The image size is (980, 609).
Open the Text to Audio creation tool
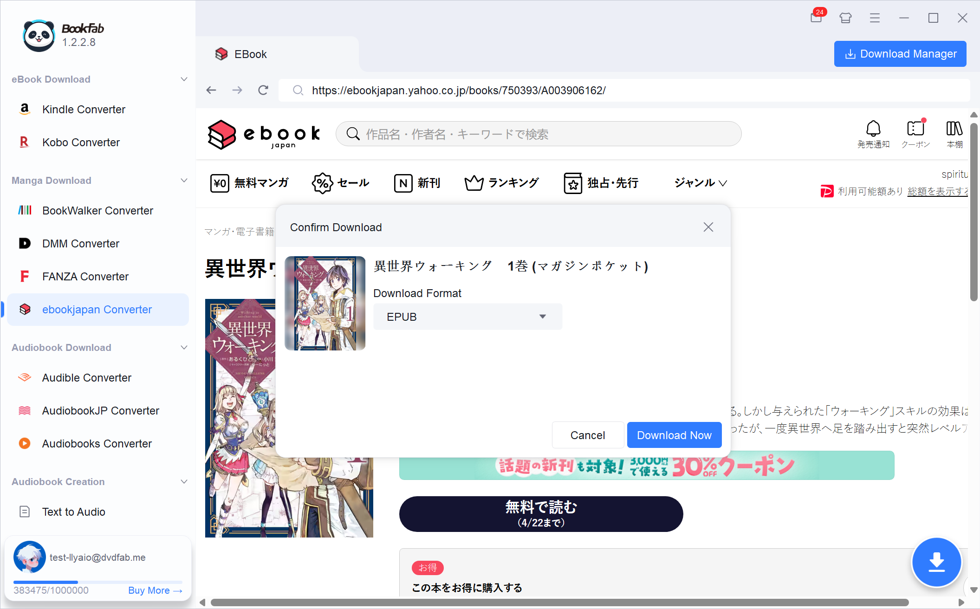(x=74, y=512)
